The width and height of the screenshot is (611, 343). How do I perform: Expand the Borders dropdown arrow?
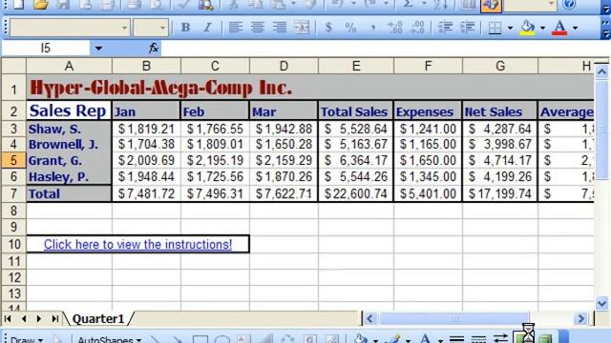tap(510, 28)
